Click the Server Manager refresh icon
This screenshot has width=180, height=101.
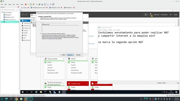[x=146, y=15]
